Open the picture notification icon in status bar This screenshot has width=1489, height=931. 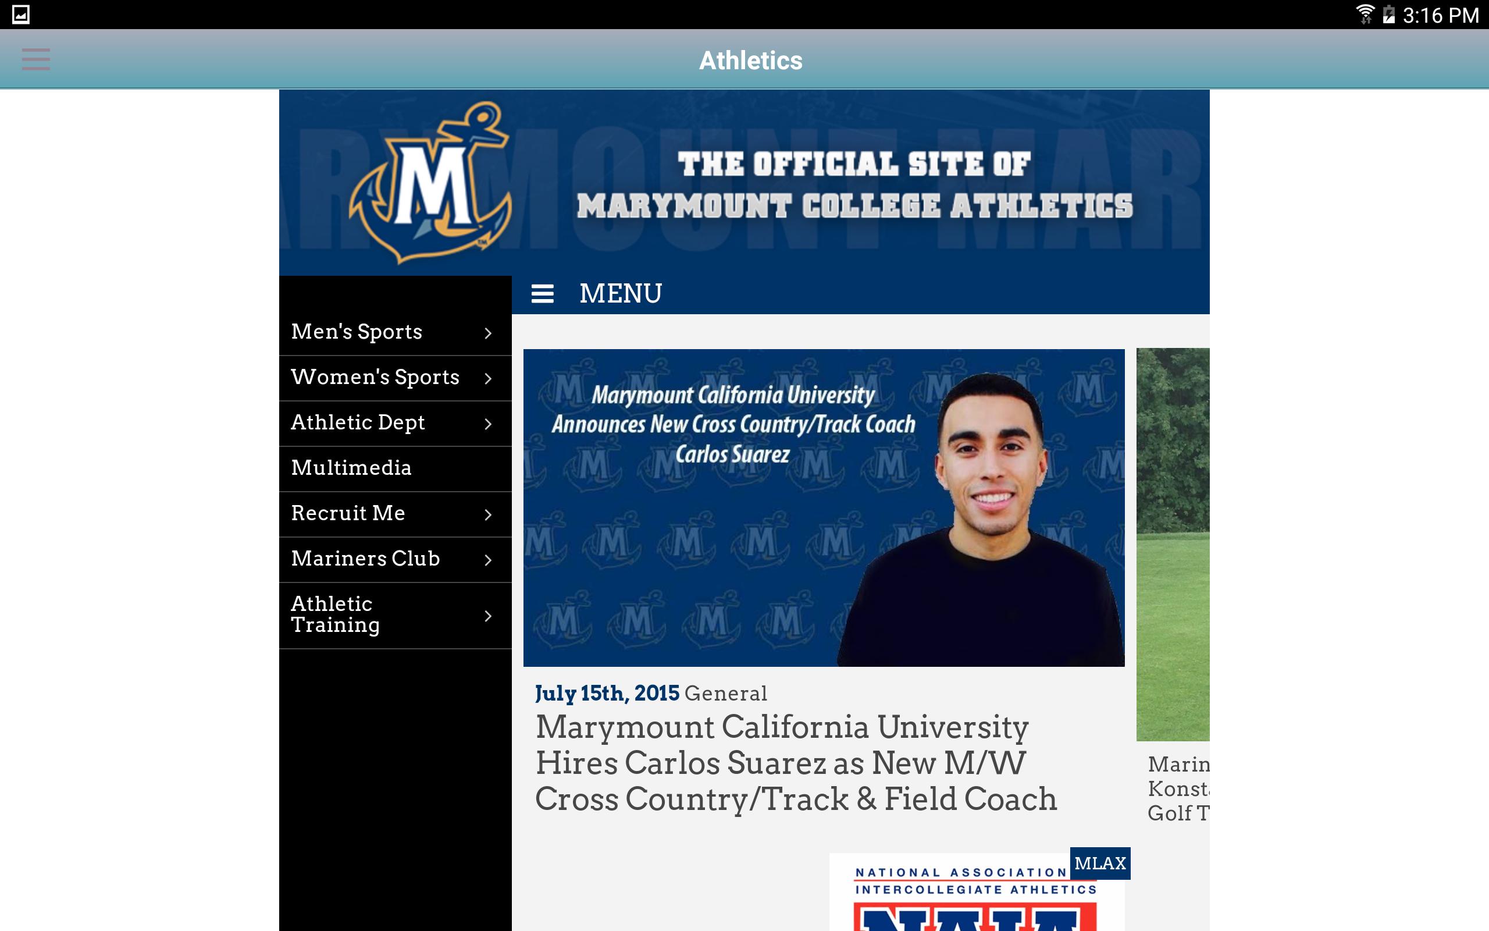[21, 14]
